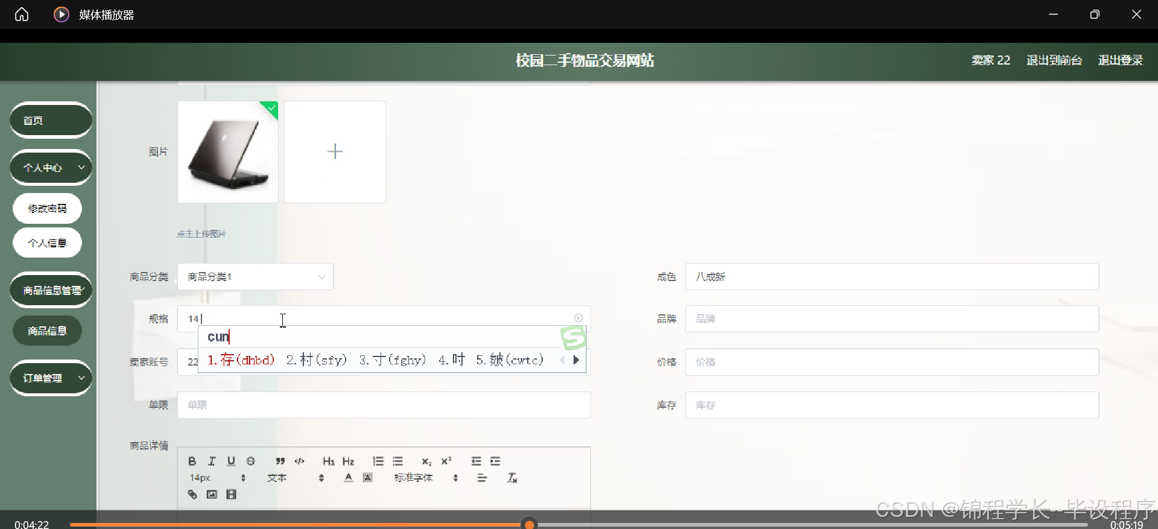Click the video progress slider handle

click(x=529, y=524)
